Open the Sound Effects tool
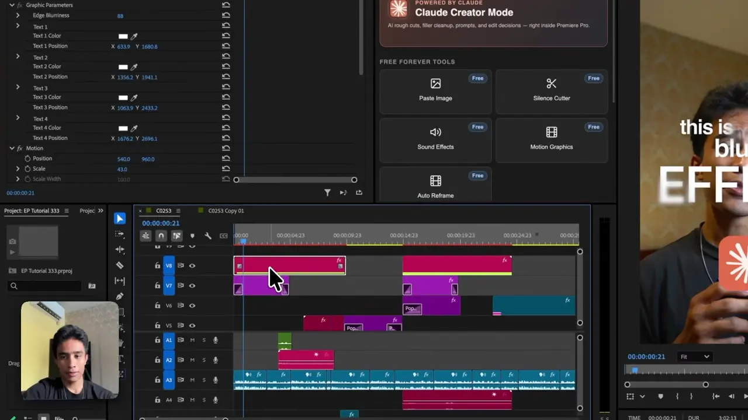This screenshot has height=420, width=748. pyautogui.click(x=435, y=139)
